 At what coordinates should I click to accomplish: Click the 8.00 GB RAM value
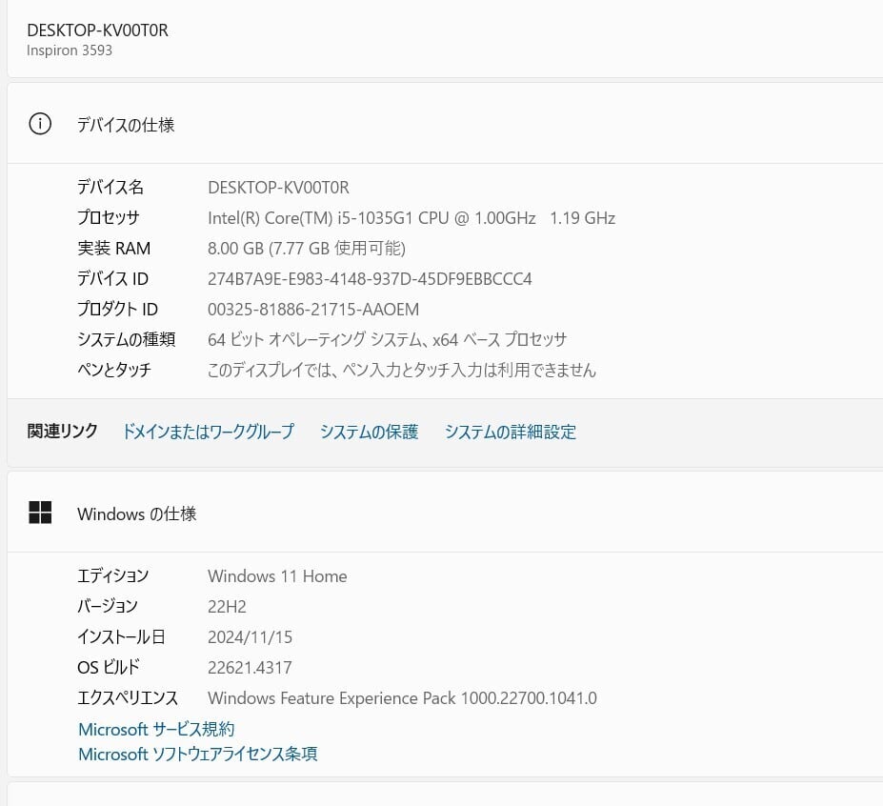click(x=306, y=249)
